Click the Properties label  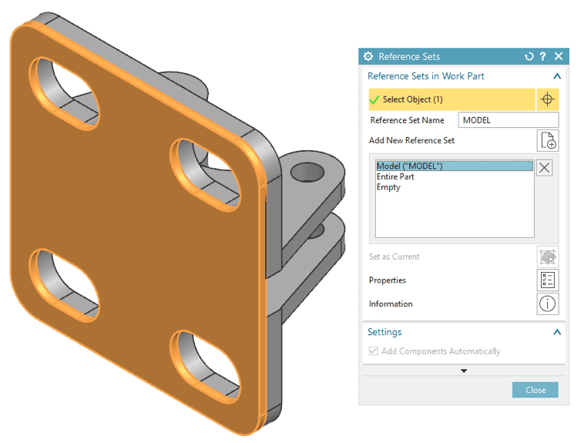(x=388, y=280)
